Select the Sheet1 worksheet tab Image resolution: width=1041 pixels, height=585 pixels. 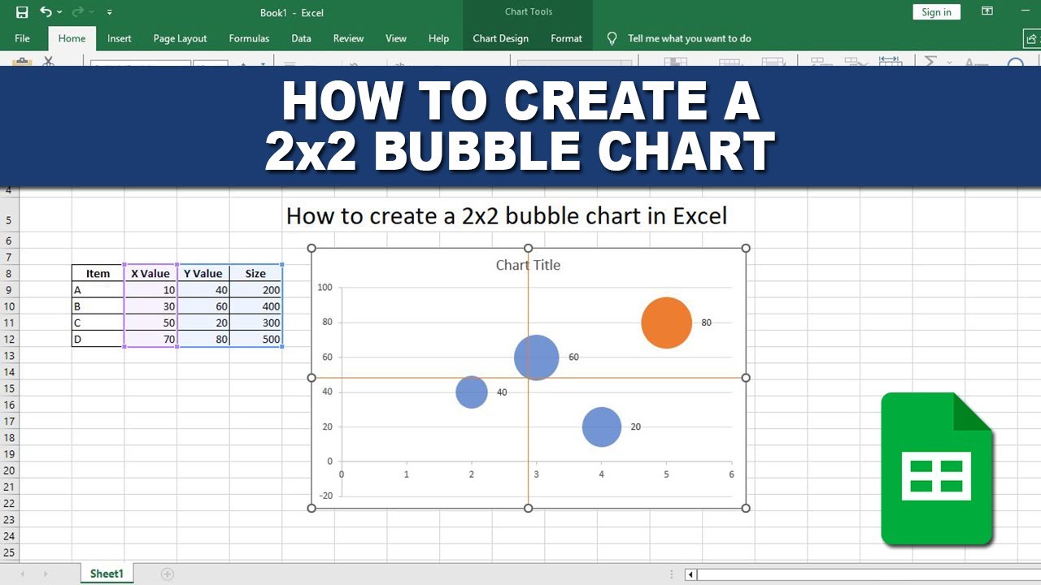107,574
